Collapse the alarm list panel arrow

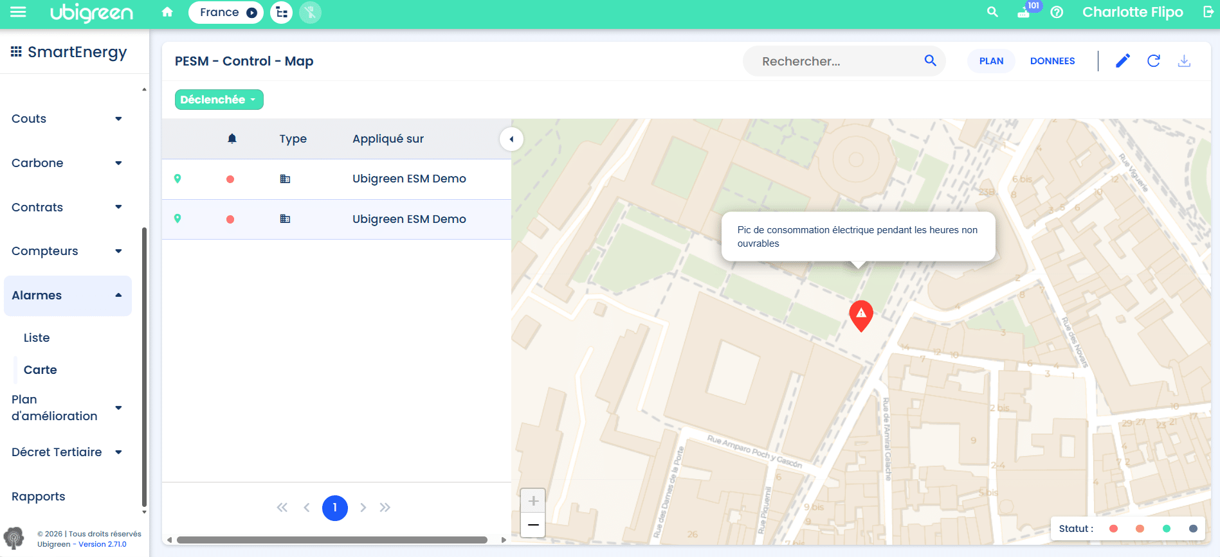[511, 139]
